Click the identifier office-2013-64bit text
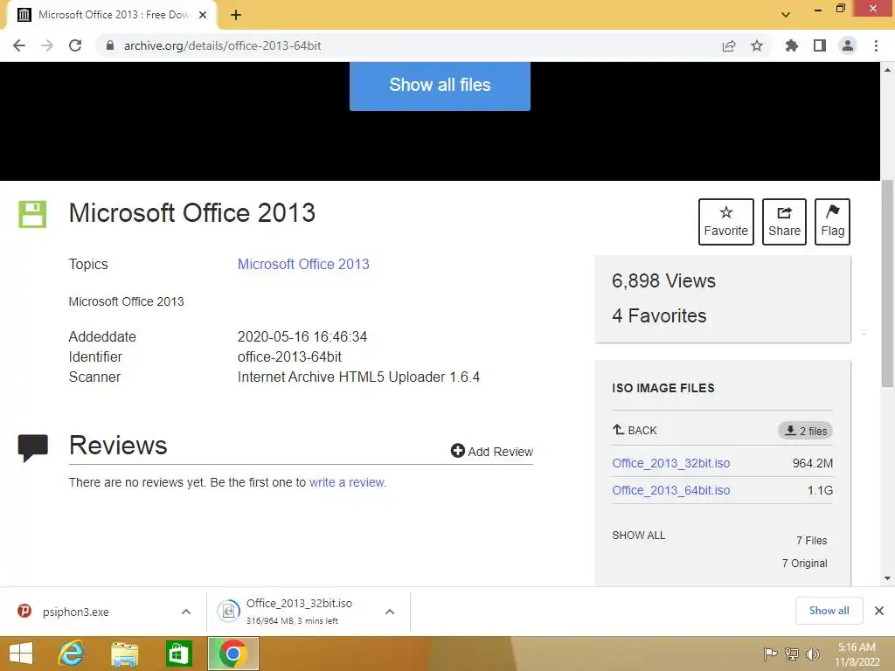 [x=289, y=356]
